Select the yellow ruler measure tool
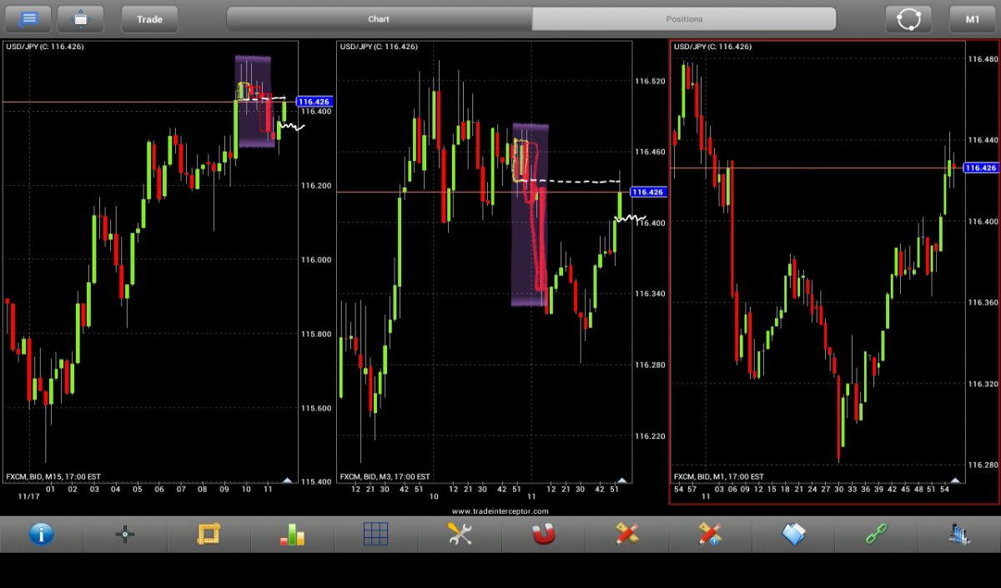 (x=209, y=534)
